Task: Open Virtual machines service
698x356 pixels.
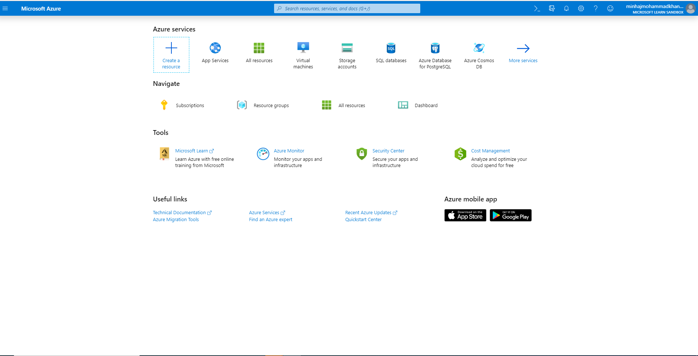Action: [303, 48]
